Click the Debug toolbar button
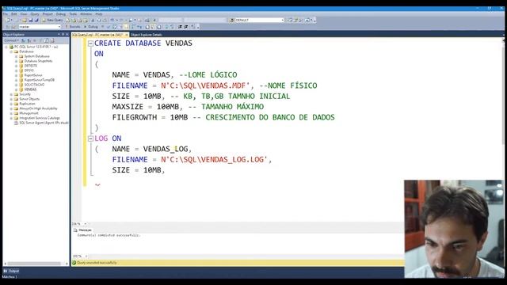This screenshot has height=285, width=507. point(91,26)
